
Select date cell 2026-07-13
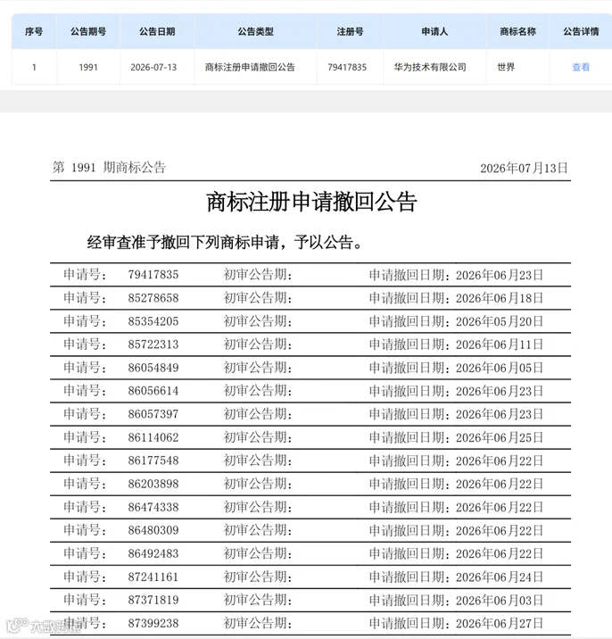pyautogui.click(x=153, y=67)
